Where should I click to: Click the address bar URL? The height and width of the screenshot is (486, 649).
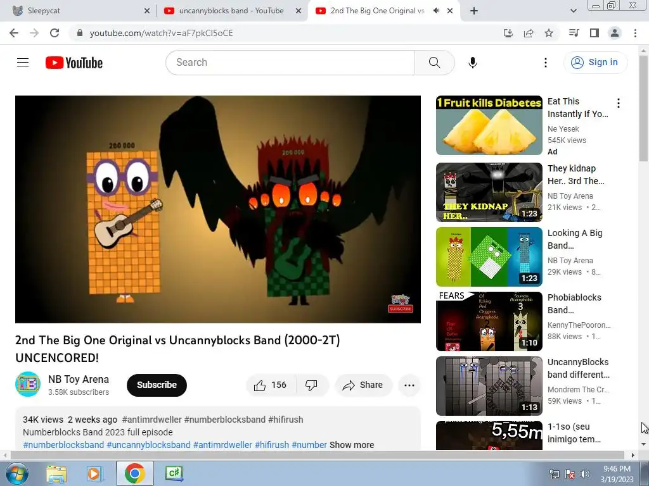[x=162, y=33]
